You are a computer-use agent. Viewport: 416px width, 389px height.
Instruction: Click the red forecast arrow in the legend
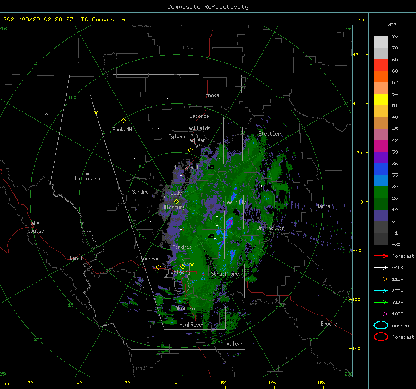pyautogui.click(x=381, y=256)
